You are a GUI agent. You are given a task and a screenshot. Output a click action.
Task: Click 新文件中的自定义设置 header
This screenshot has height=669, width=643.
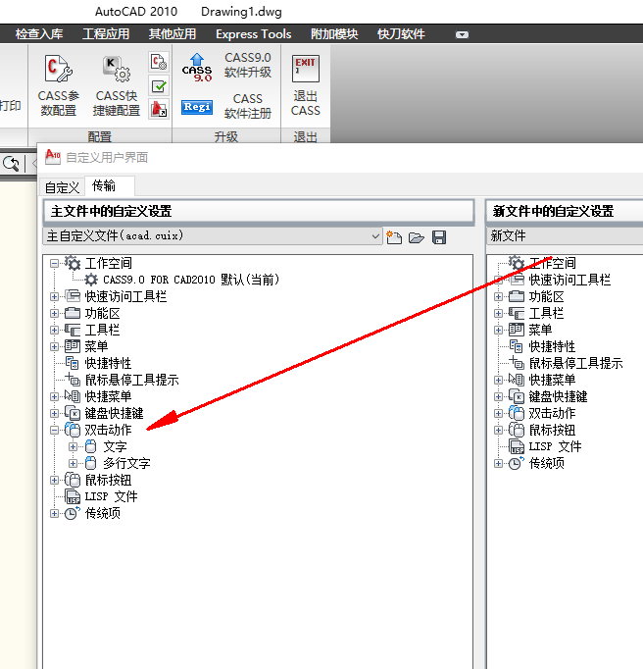coord(565,211)
